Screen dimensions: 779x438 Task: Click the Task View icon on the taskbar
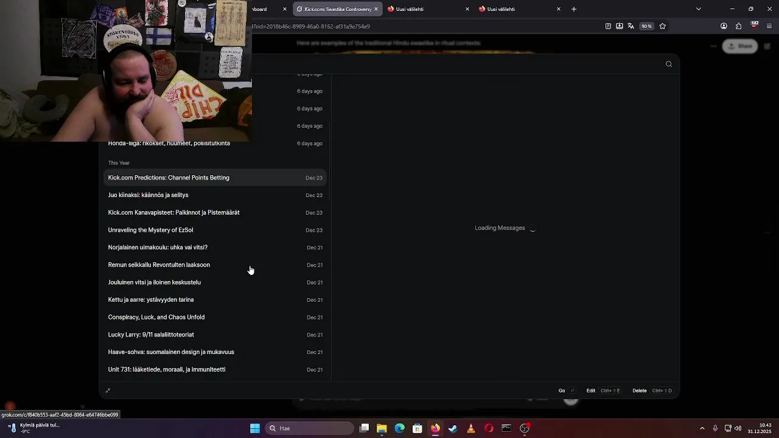[364, 428]
